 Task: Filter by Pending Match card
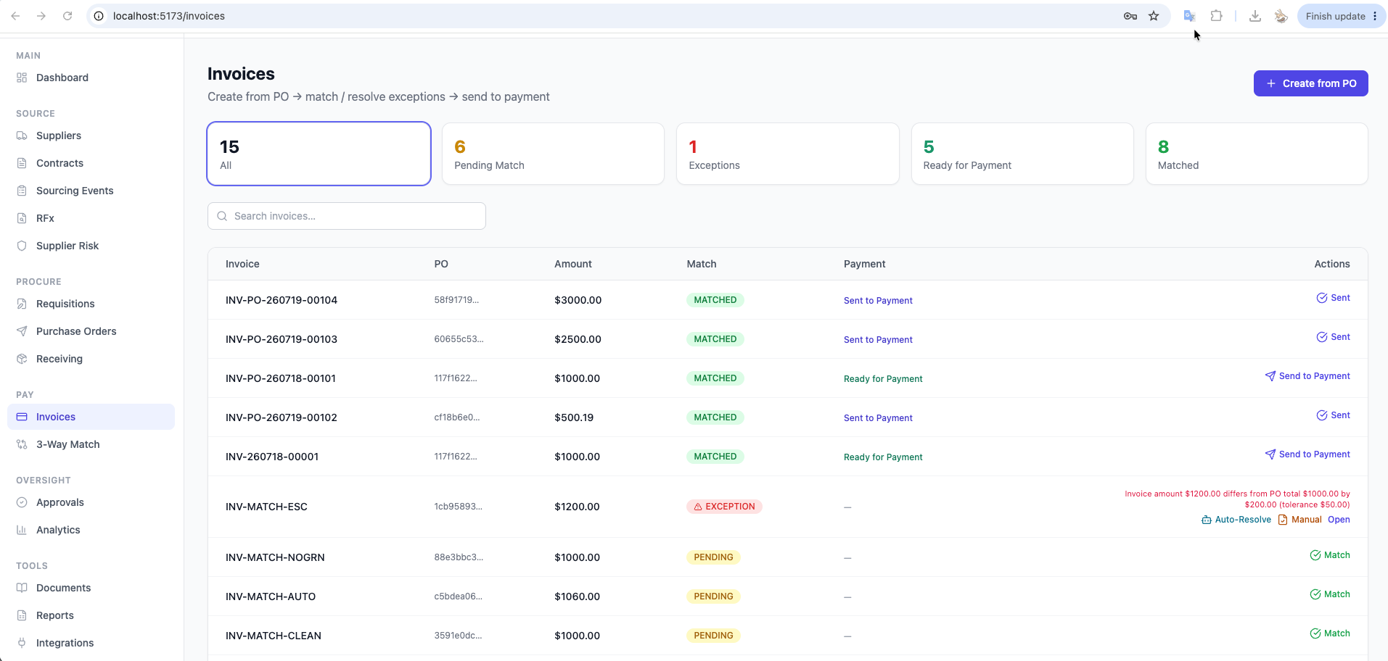[553, 154]
